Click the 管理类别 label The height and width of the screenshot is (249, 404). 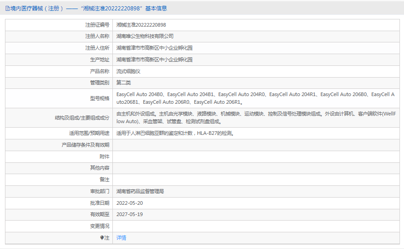(x=100, y=83)
